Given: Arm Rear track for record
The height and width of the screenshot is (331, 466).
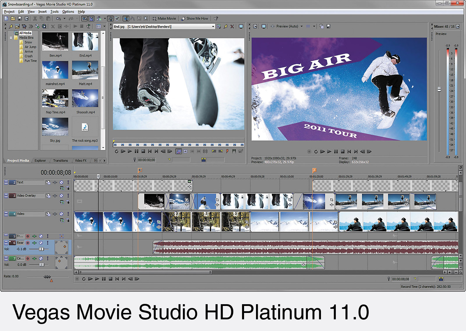Looking at the screenshot, I should 28,243.
